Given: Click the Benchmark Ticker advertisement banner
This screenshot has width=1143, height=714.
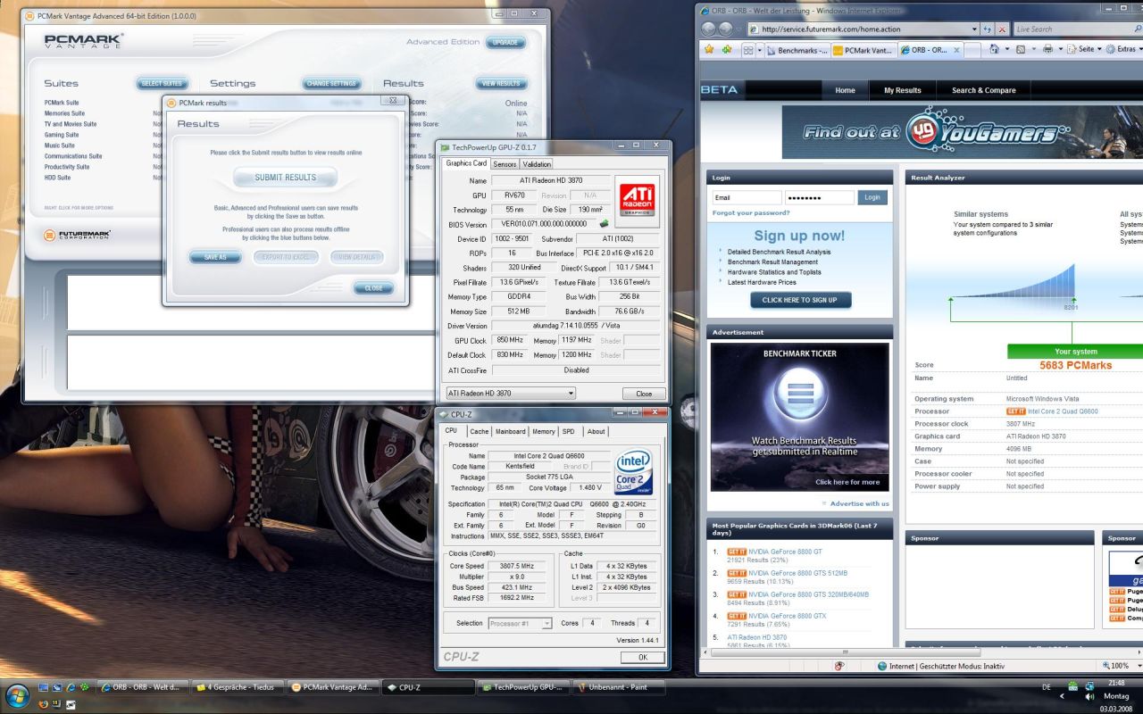Looking at the screenshot, I should (x=799, y=417).
